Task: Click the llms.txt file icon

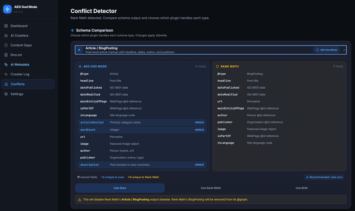Action: tap(6, 55)
